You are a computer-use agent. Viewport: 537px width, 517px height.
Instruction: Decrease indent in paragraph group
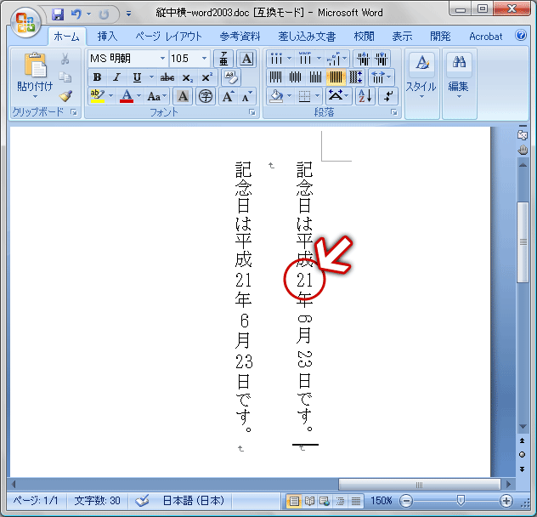[x=363, y=59]
